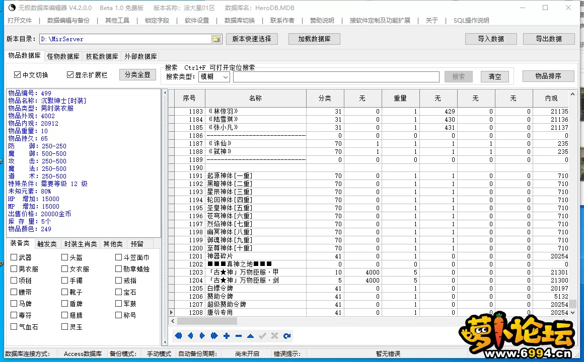Click 分类全显 button

pos(137,75)
